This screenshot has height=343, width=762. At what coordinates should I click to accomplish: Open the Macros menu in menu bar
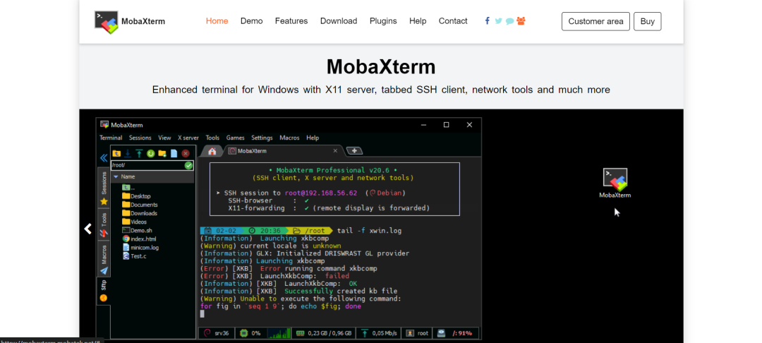(290, 138)
